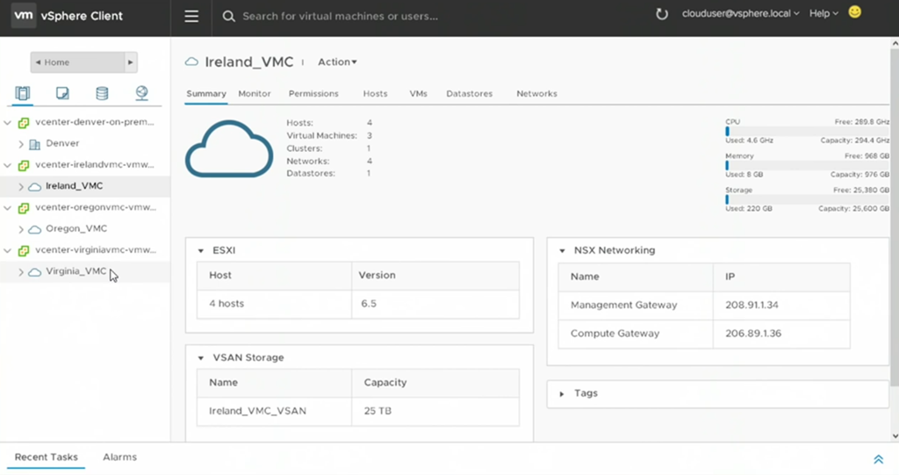
Task: Click the Home navigation button
Action: [78, 62]
